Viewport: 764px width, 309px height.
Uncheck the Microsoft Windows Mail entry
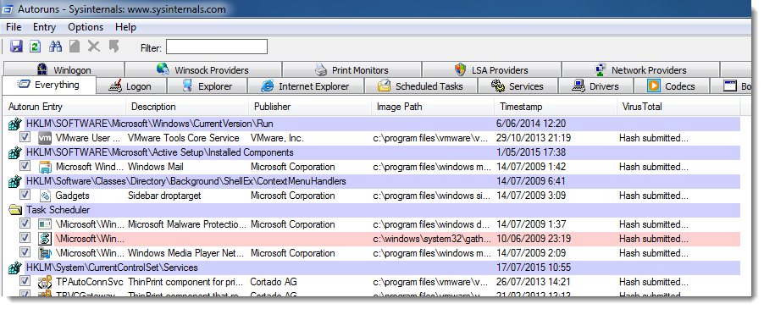pos(25,167)
